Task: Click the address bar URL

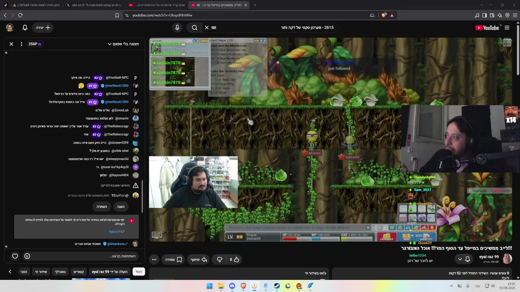Action: pos(162,15)
